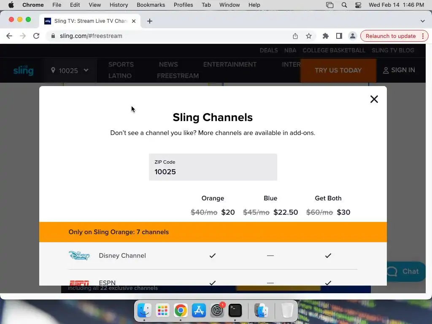Open the Trash in the dock

(287, 310)
